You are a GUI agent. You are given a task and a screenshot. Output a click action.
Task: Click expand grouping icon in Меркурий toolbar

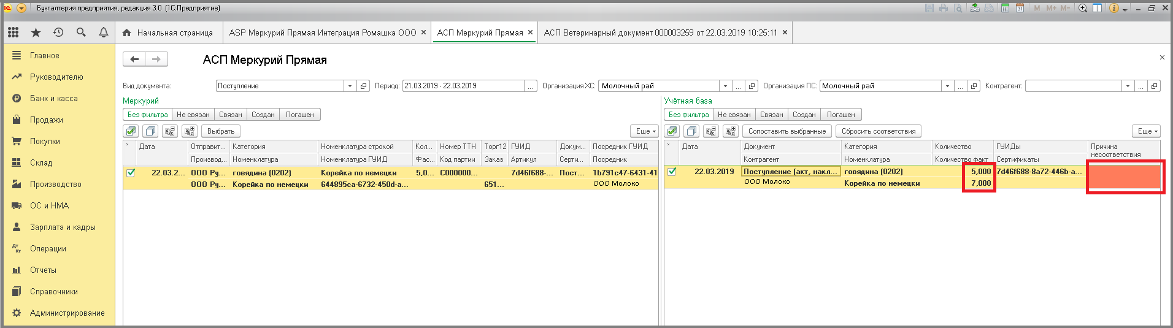[x=190, y=131]
